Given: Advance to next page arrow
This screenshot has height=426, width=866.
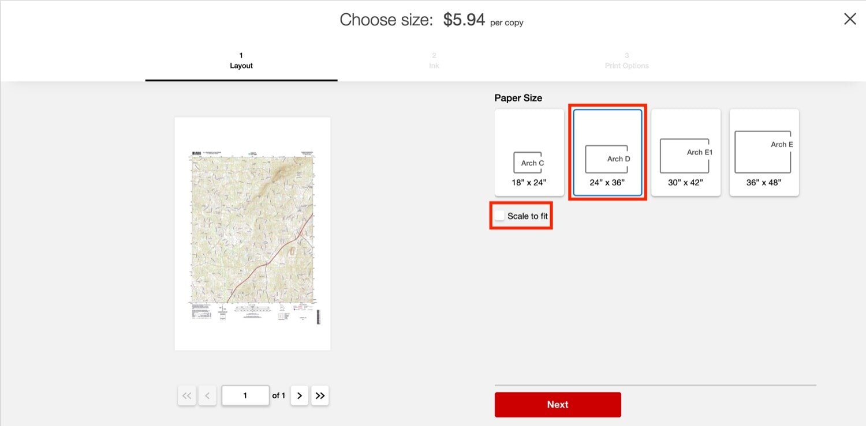Looking at the screenshot, I should click(x=299, y=395).
